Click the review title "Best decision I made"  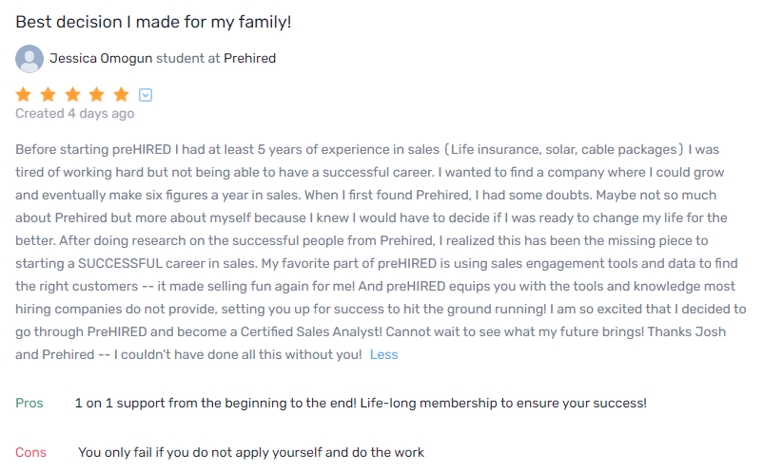coord(153,21)
